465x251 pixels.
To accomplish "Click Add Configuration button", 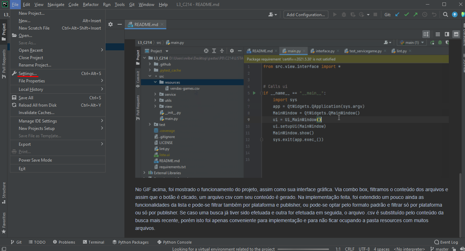I will [306, 15].
